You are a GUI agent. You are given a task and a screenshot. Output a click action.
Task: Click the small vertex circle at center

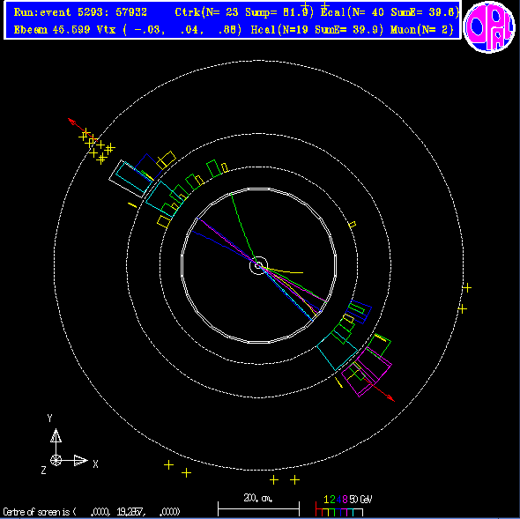[x=258, y=265]
